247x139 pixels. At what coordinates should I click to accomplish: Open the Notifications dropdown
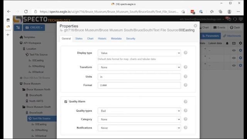[x=139, y=128]
